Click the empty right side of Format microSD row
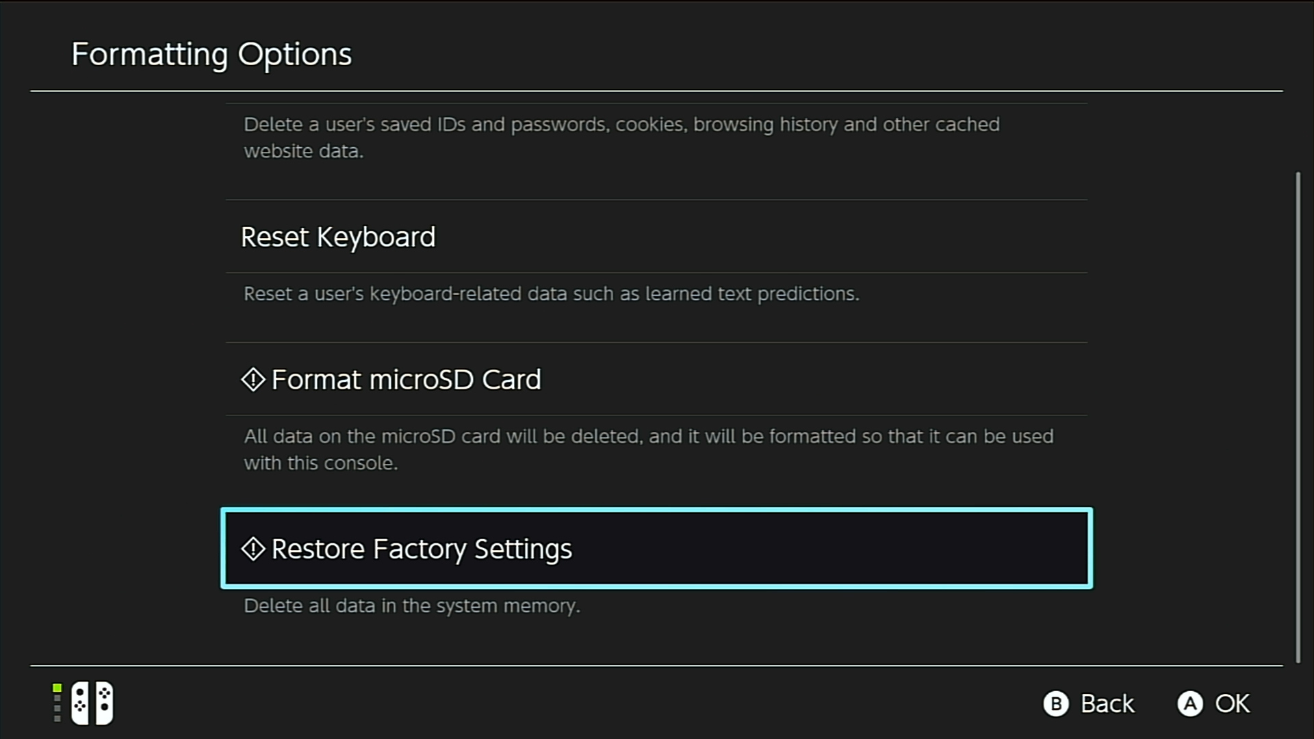 point(890,380)
